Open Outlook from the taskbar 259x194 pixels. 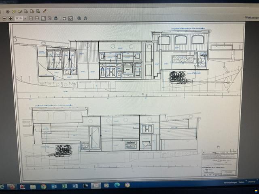pos(54,186)
